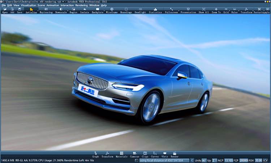Toggle Wireframe display in toolbar
The width and height of the screenshot is (271, 163).
pyautogui.click(x=112, y=11)
